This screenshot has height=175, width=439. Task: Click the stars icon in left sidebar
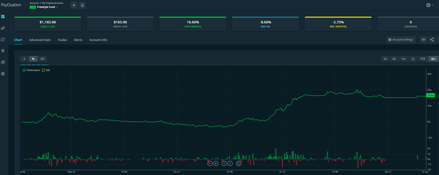point(3,28)
